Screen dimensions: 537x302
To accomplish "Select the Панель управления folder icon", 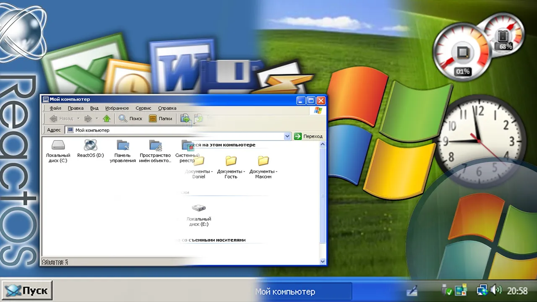I will coord(123,151).
